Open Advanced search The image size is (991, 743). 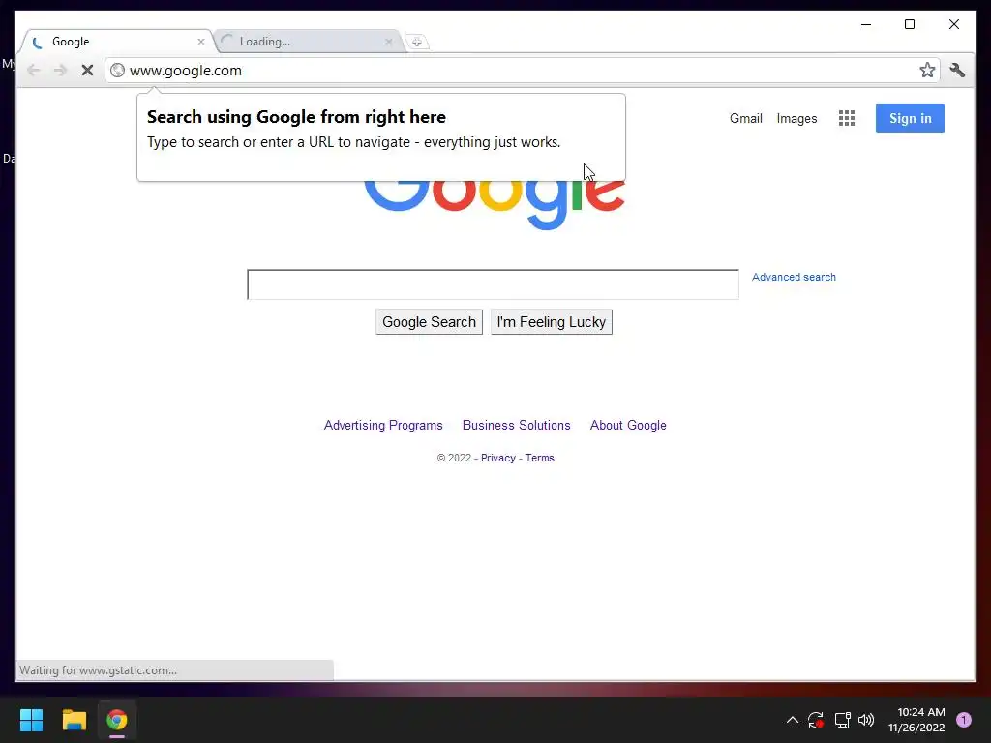(794, 277)
